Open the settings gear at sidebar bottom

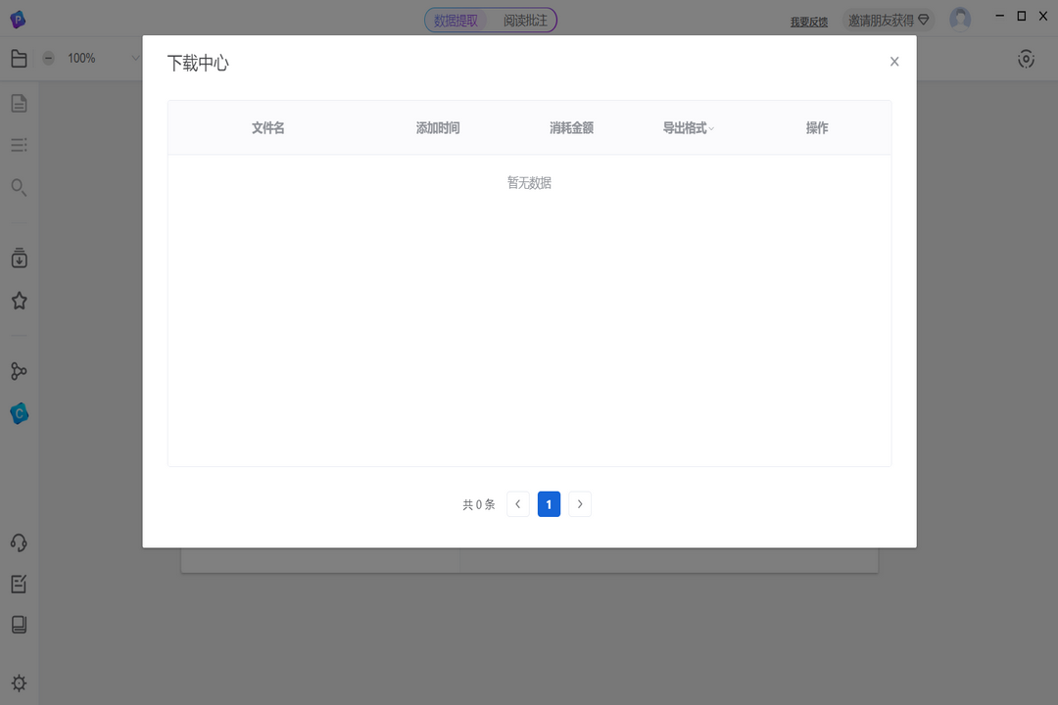(19, 682)
